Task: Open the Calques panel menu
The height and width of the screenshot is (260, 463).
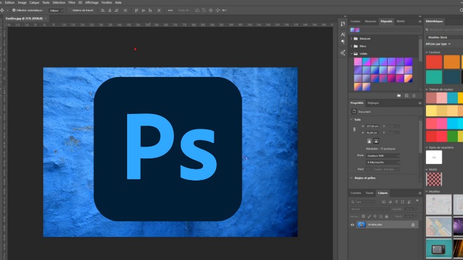Action: pos(420,193)
